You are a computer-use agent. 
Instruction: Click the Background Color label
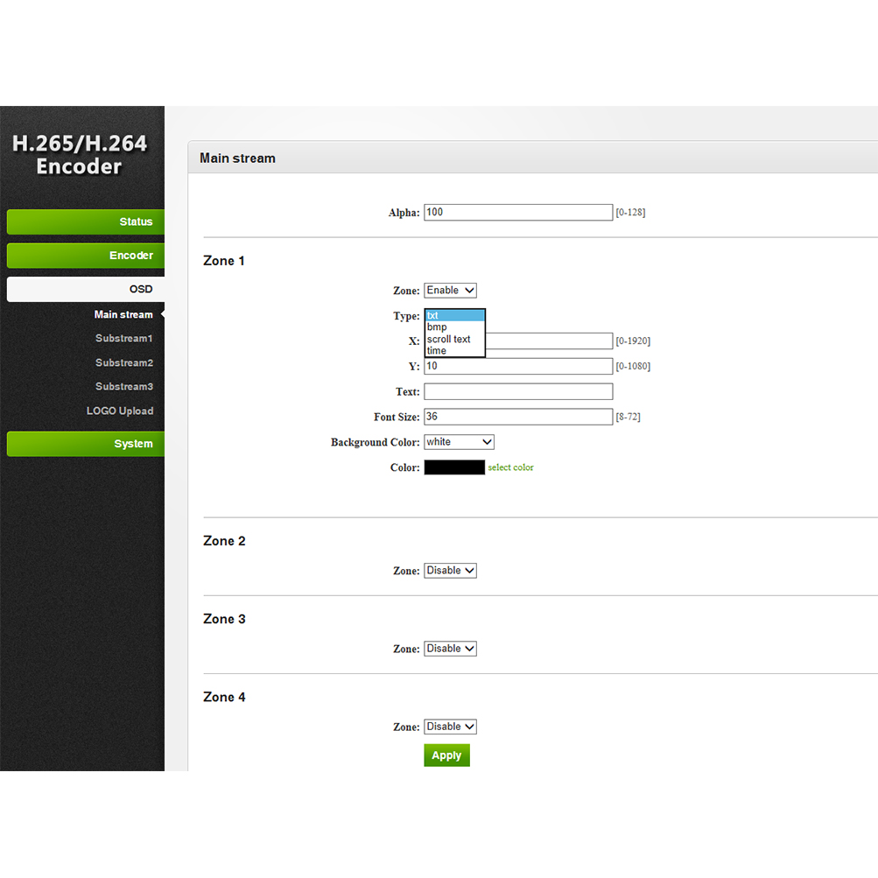coord(376,442)
